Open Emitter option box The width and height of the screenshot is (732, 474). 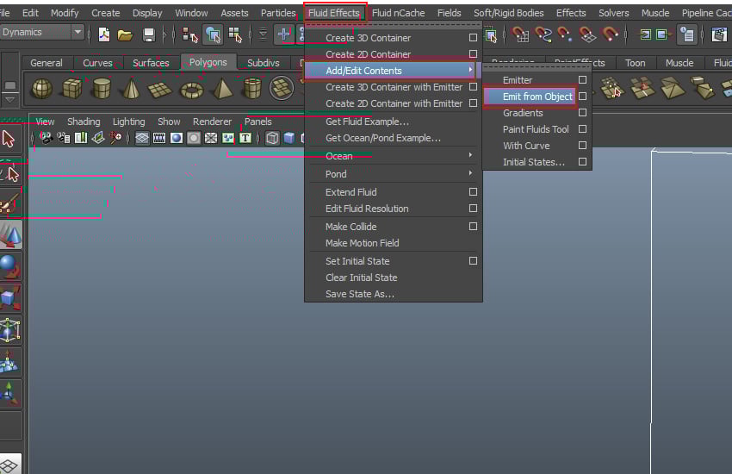pyautogui.click(x=582, y=80)
